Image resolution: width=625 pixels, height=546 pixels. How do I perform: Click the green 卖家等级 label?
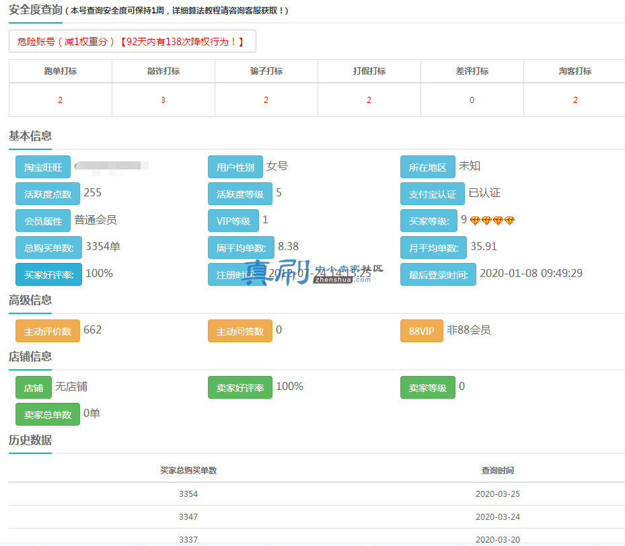click(428, 387)
